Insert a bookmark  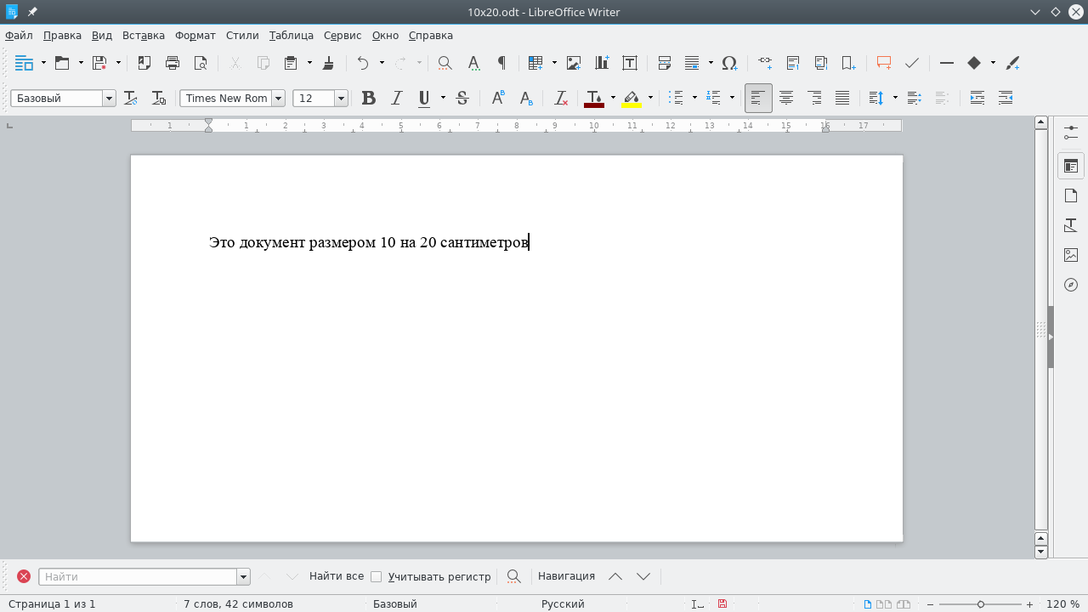tap(849, 63)
